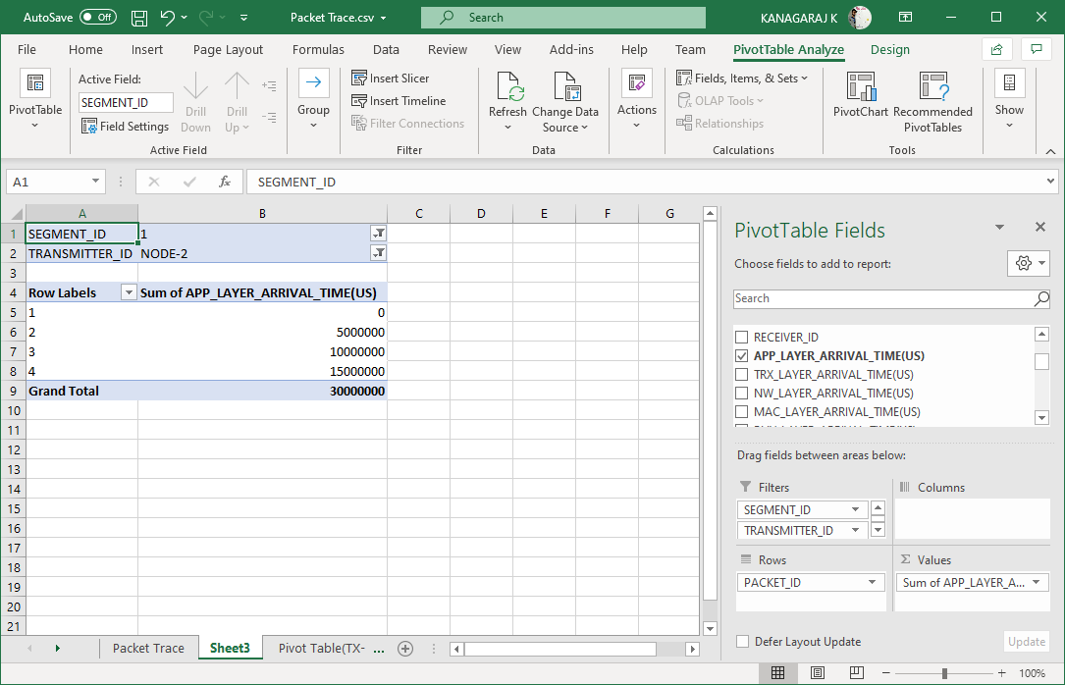
Task: Open SEGMENT_ID dropdown in Filters area
Action: click(x=855, y=510)
